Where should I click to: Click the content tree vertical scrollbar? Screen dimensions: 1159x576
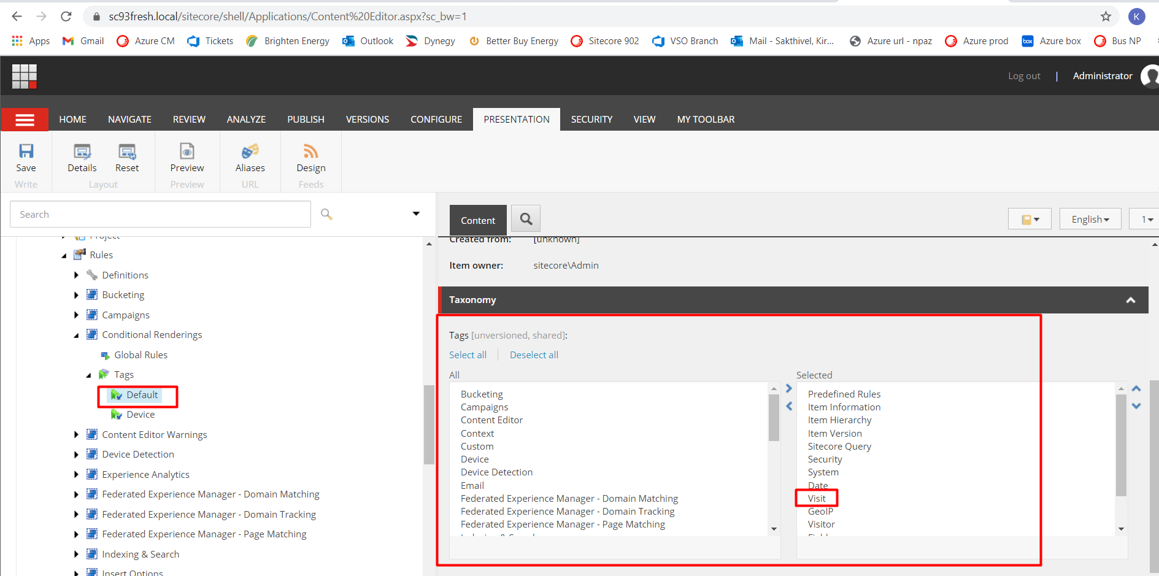point(429,423)
